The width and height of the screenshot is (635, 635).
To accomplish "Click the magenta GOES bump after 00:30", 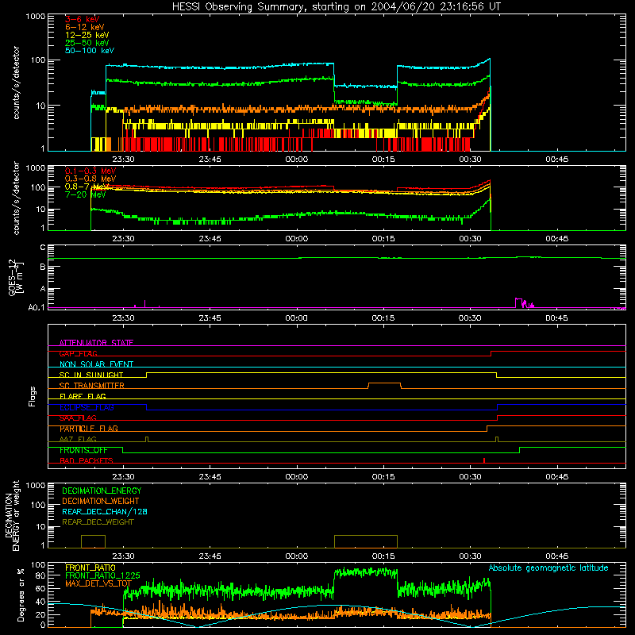I will 525,302.
